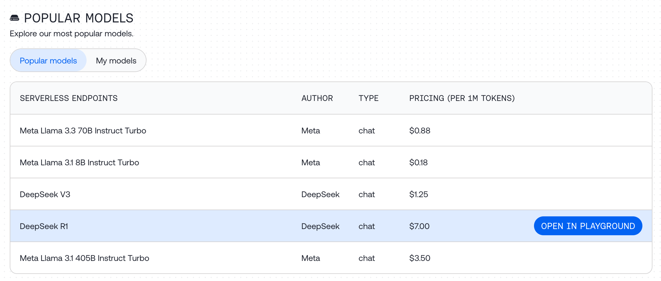Viewport: 661px width, 281px height.
Task: Click the $3.50 price cell
Action: [x=420, y=258]
